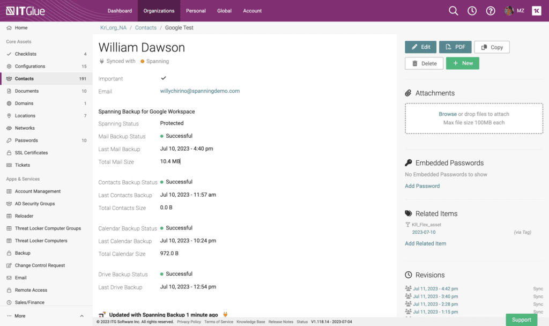Switch to the Organizations tab
549x326 pixels.
(x=159, y=11)
